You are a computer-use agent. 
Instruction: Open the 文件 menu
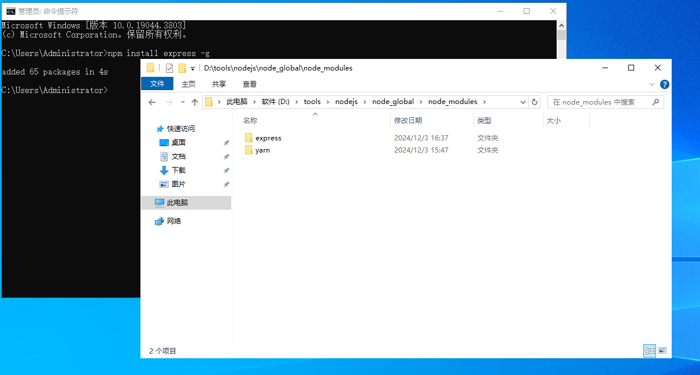click(157, 84)
